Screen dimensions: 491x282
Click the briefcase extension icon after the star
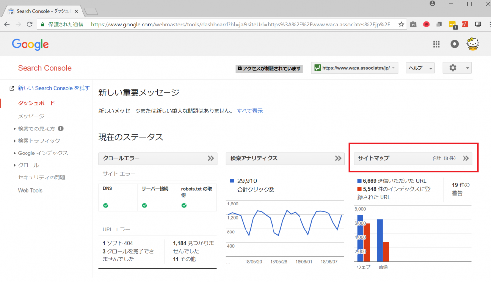tap(413, 25)
